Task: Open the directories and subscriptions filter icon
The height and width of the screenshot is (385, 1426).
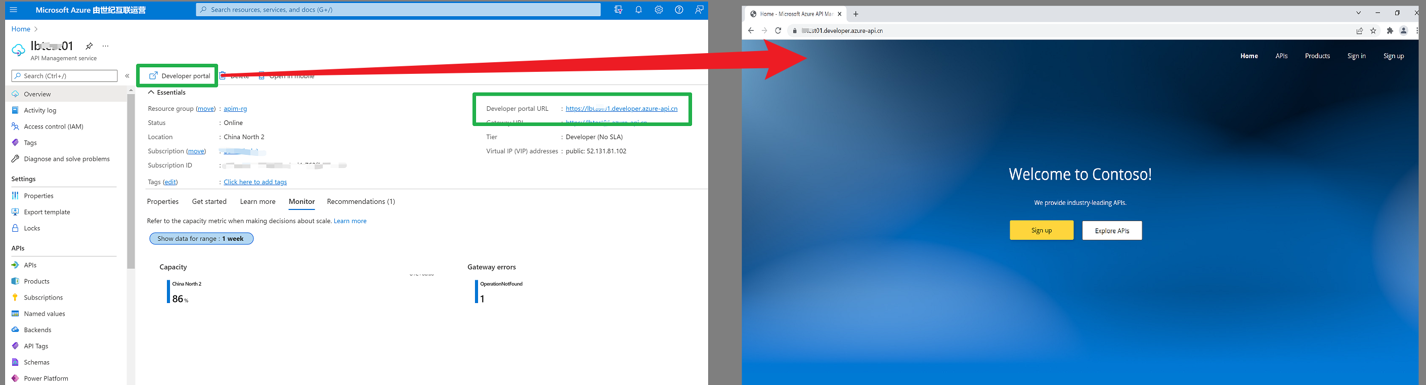Action: click(618, 10)
